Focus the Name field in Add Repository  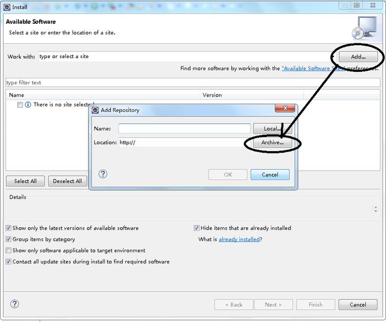click(x=184, y=129)
